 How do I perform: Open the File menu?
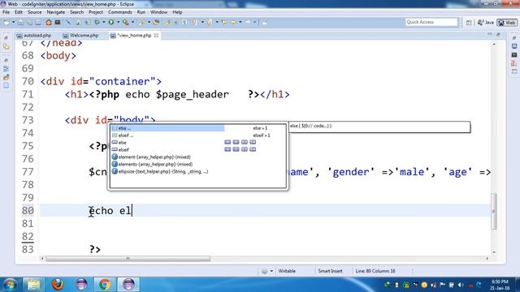tap(6, 12)
